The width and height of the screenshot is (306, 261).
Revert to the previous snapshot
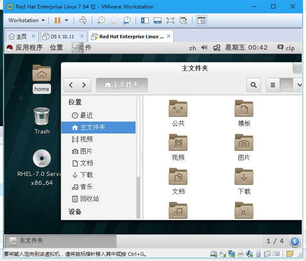(x=114, y=20)
